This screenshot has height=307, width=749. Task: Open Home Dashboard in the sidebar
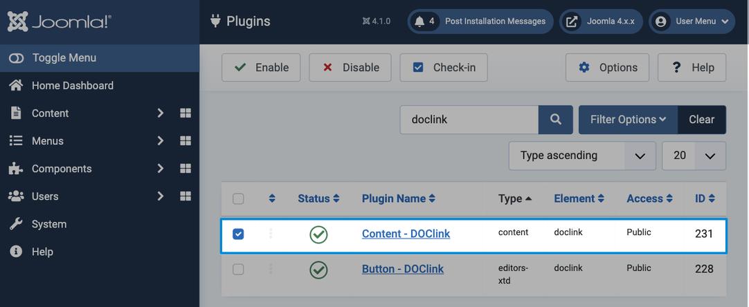click(x=73, y=86)
